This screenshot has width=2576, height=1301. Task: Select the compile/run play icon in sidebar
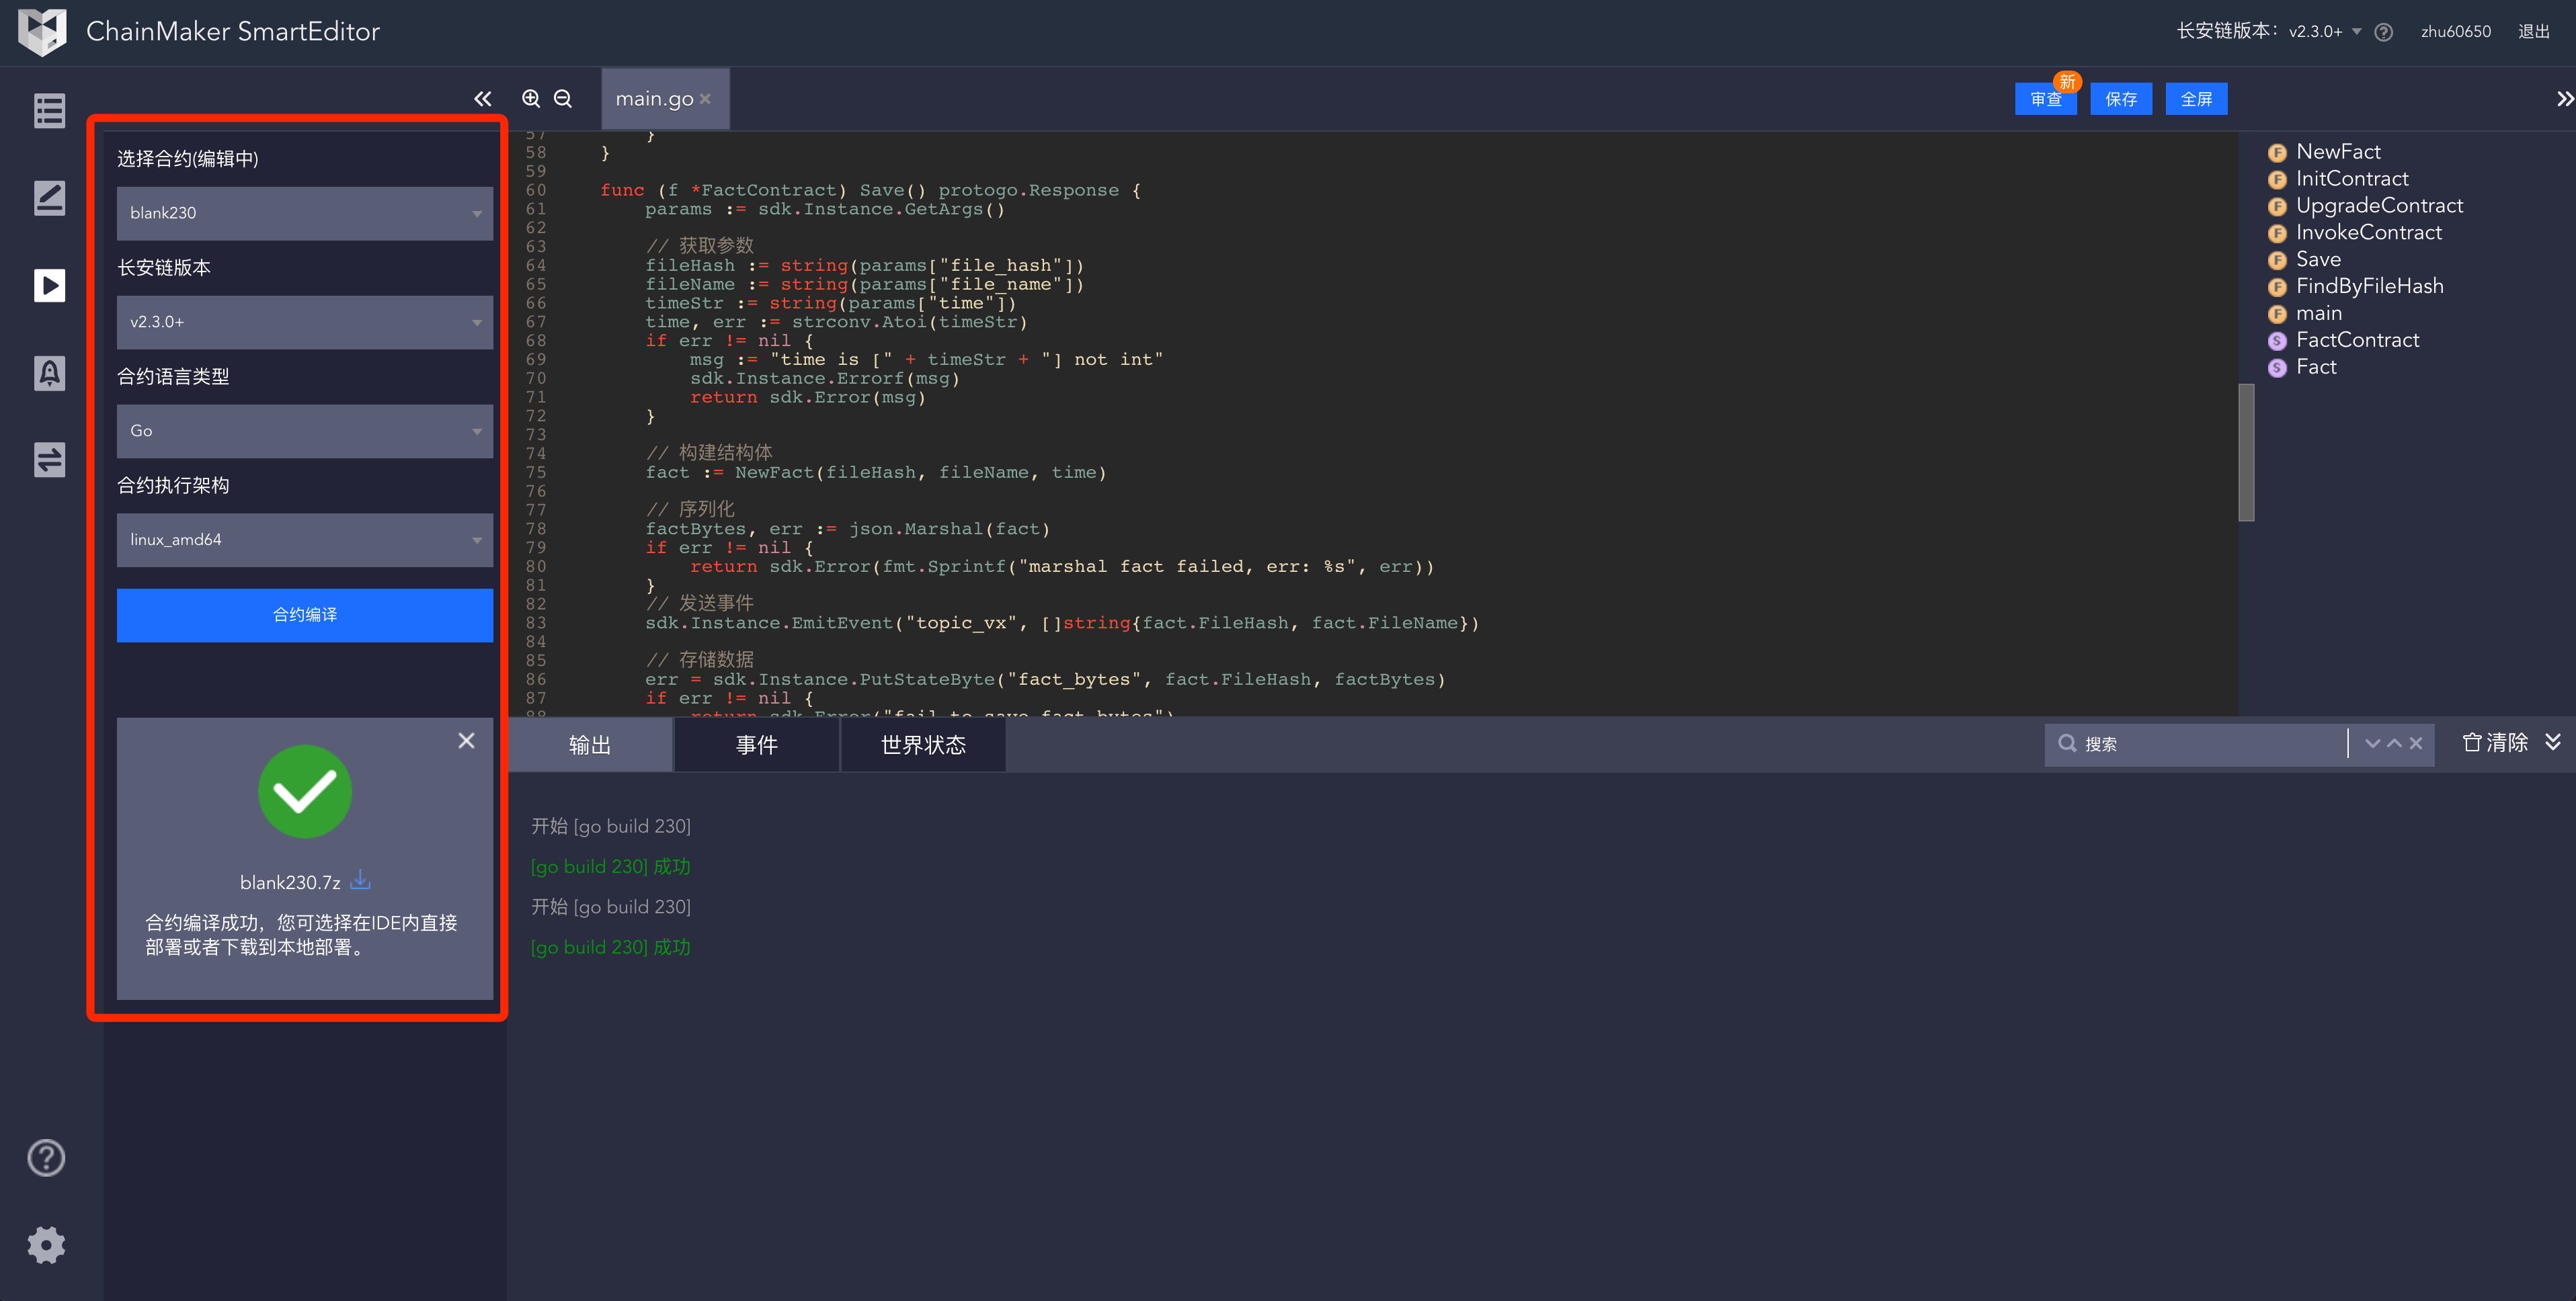pos(49,286)
